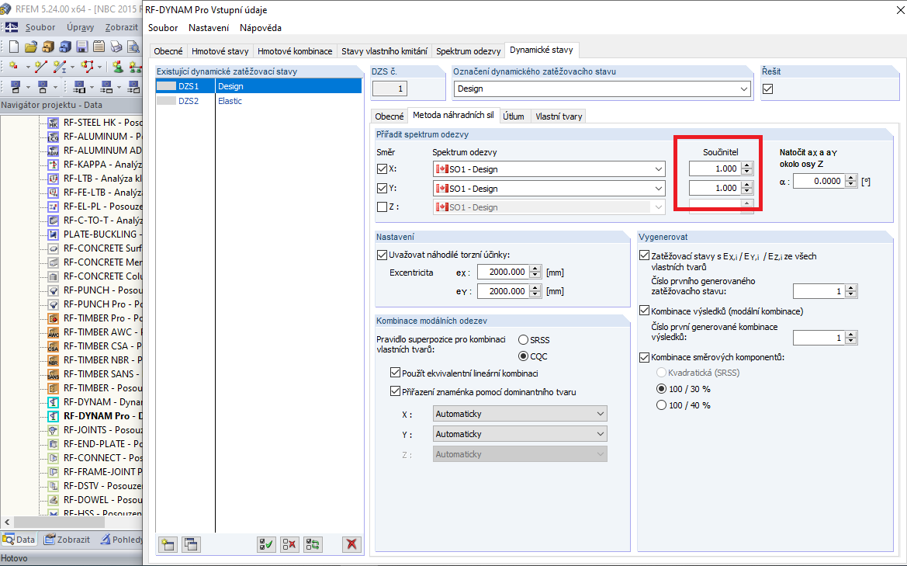Toggle Přiřazení znaménka pomocí dominantního tvaru
This screenshot has width=907, height=566.
point(395,391)
